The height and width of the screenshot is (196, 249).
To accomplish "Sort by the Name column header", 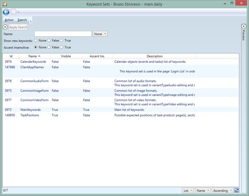I will click(x=34, y=56).
